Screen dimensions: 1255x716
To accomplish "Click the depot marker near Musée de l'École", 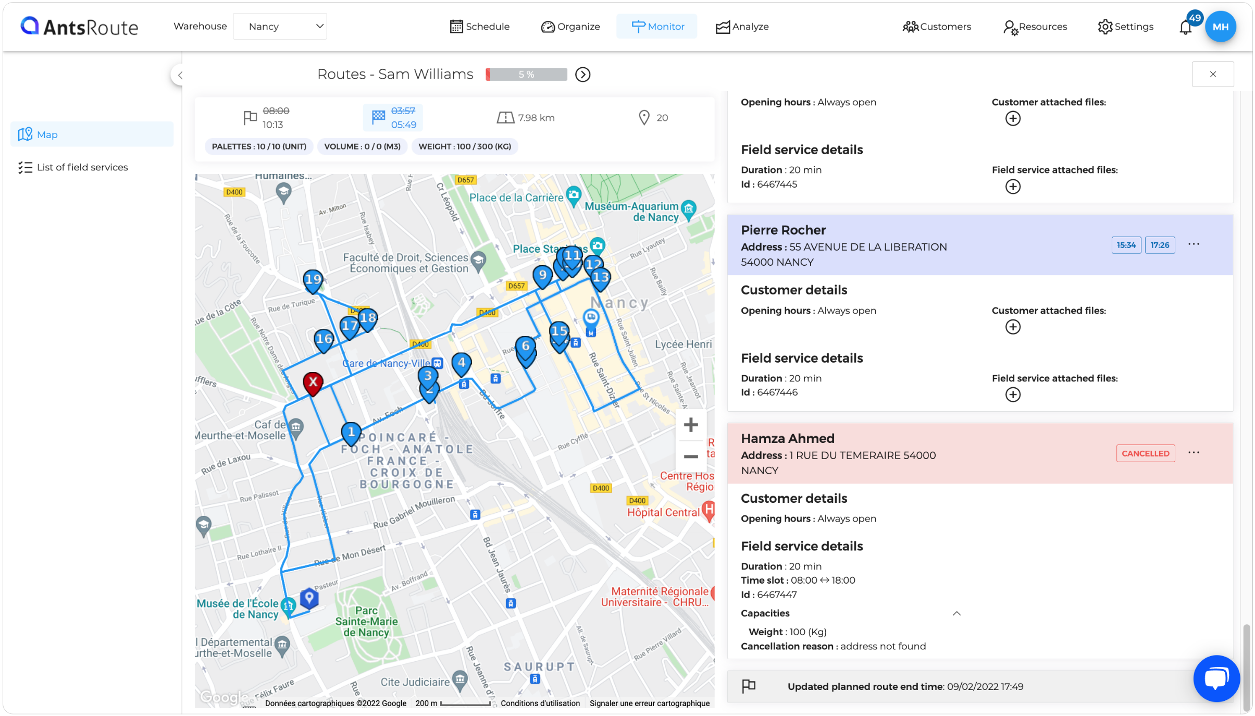I will [309, 598].
